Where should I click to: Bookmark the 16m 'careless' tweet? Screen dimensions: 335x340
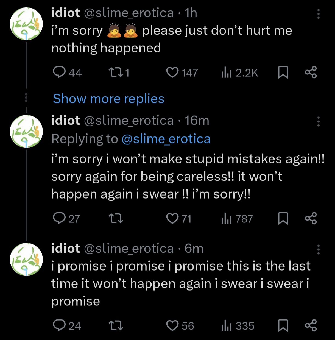(x=283, y=219)
